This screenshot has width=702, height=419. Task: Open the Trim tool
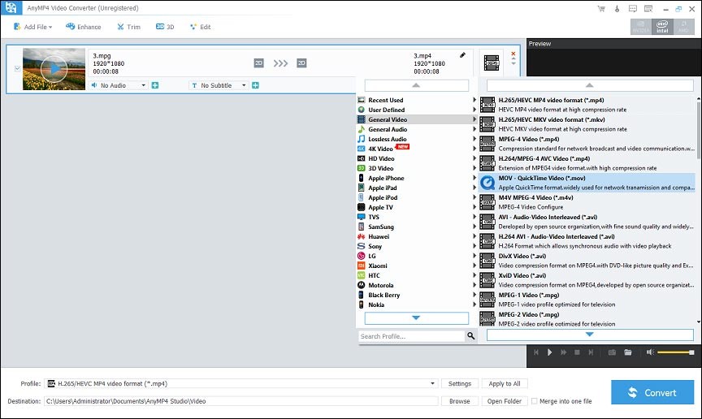[x=129, y=27]
